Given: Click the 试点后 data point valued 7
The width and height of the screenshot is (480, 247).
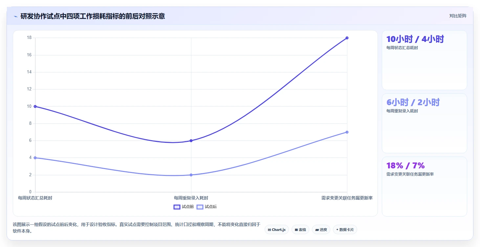Looking at the screenshot, I should tap(347, 132).
